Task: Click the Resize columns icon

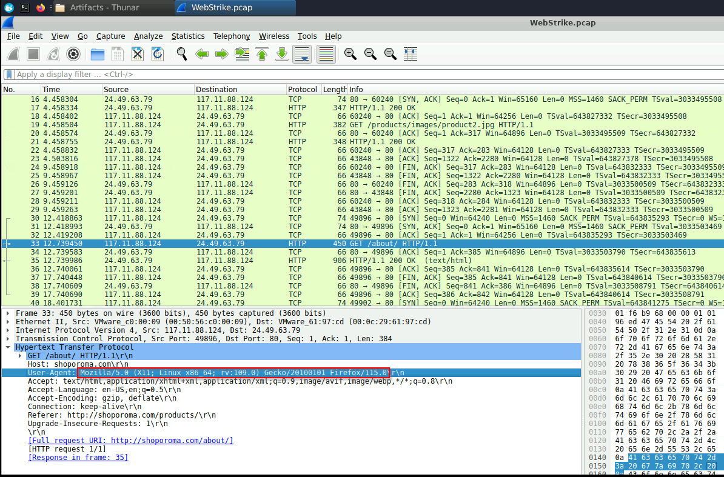Action: 411,54
